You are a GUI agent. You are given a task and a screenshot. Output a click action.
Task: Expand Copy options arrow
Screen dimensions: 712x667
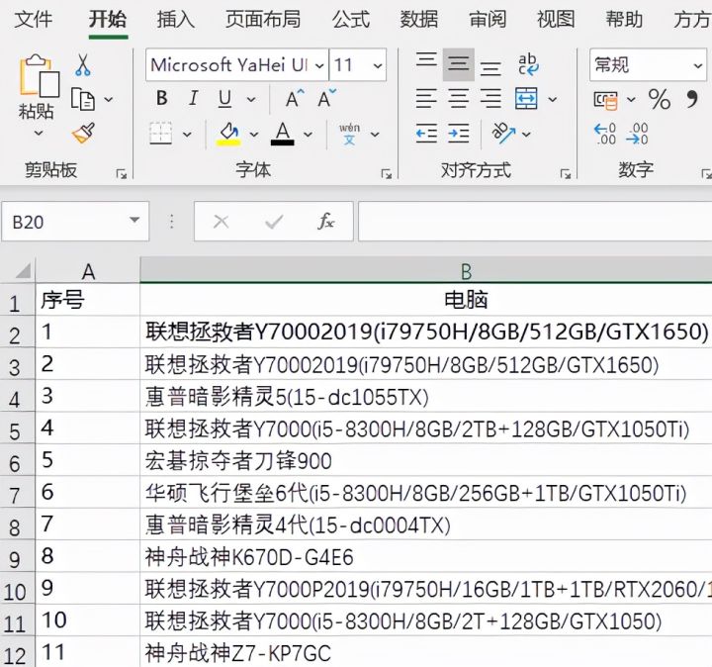(x=109, y=99)
